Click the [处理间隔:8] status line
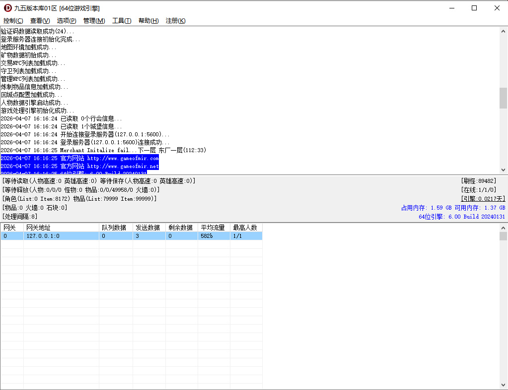Viewport: 508px width, 390px height. tap(20, 217)
